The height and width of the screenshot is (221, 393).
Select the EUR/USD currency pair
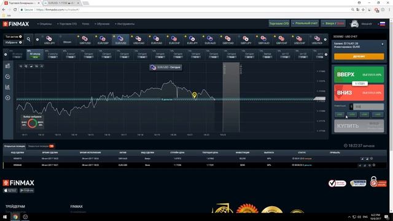[120, 40]
